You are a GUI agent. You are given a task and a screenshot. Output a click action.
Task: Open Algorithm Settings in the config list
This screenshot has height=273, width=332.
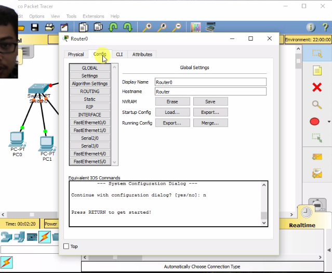click(x=90, y=84)
